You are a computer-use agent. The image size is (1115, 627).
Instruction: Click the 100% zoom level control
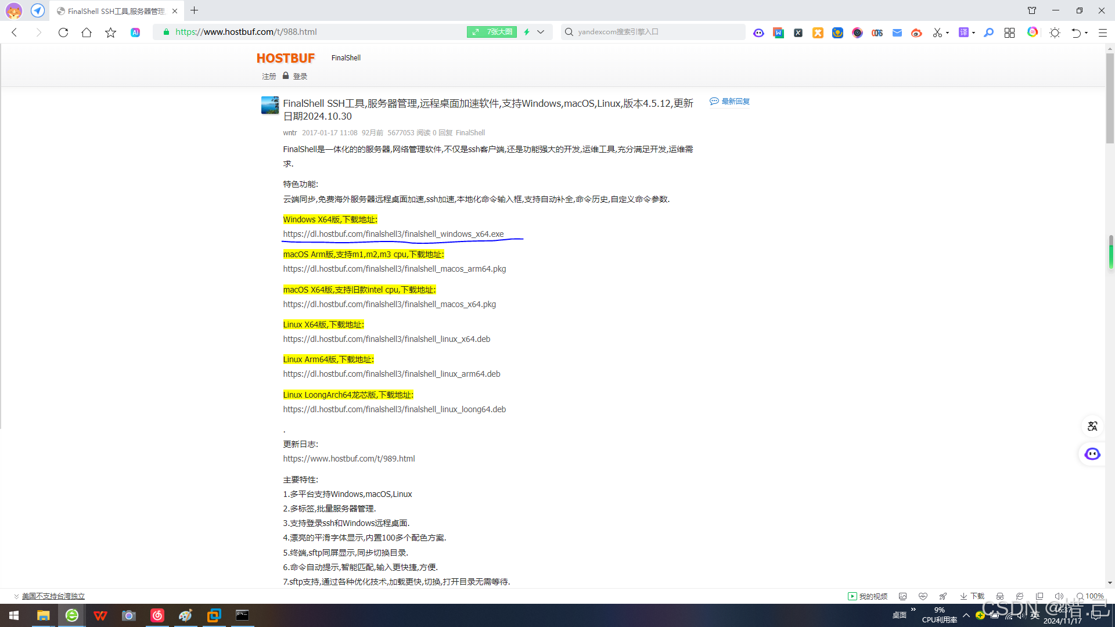[x=1090, y=596]
